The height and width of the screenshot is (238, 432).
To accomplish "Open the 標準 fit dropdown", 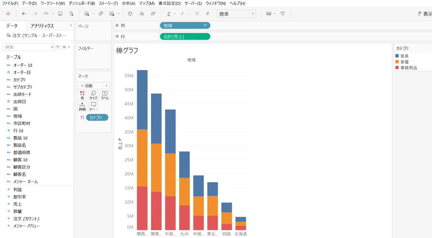I will 236,14.
